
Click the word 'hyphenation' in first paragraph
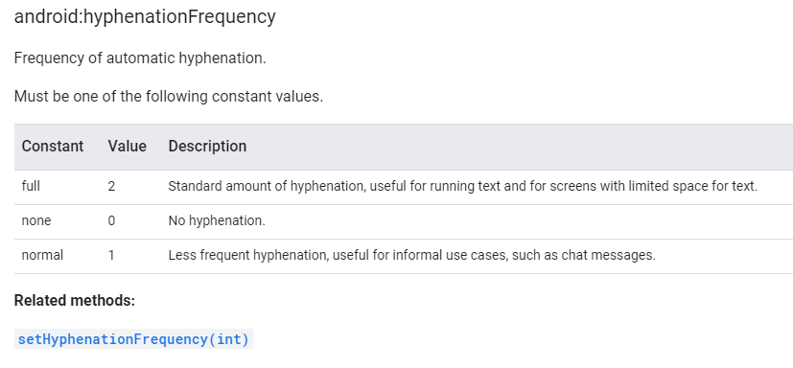[222, 58]
